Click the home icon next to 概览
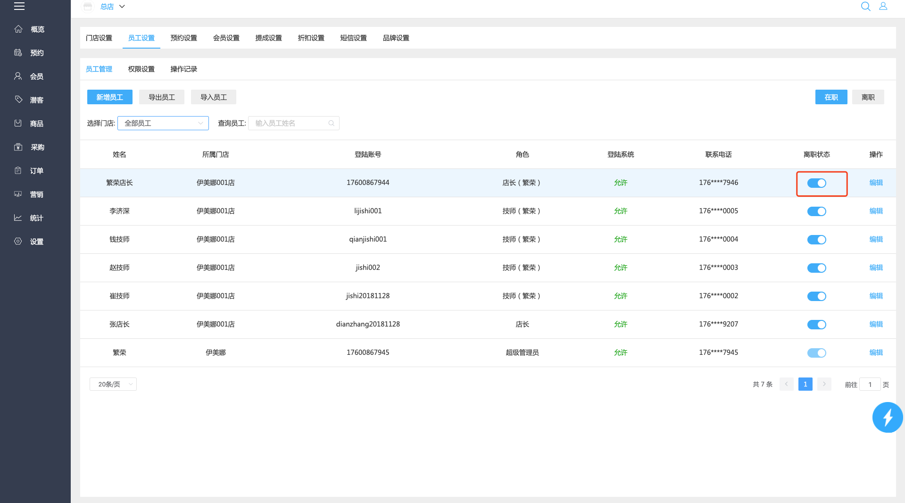905x503 pixels. [x=18, y=29]
